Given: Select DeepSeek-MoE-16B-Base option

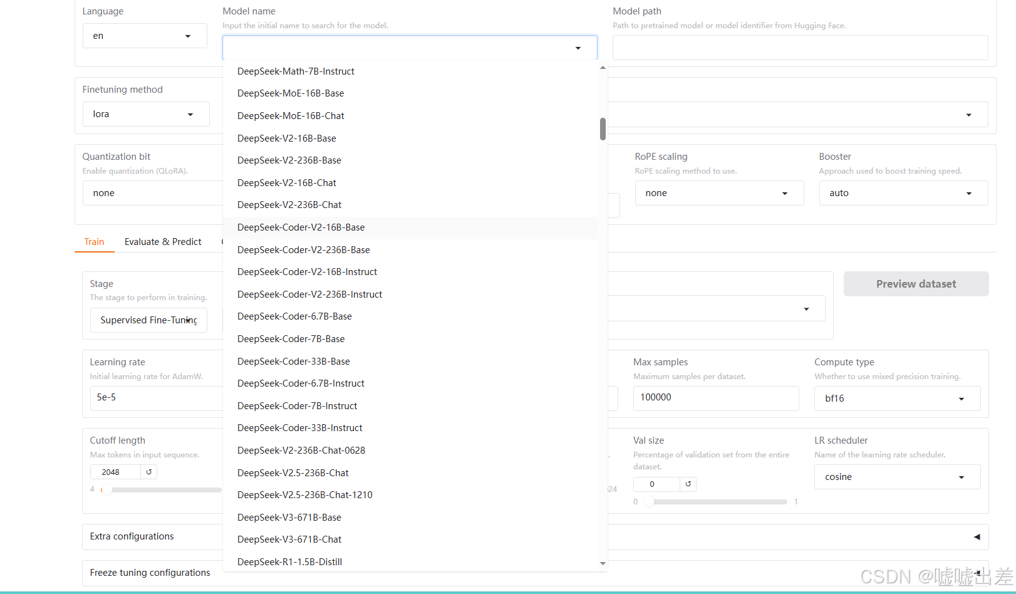Looking at the screenshot, I should [x=410, y=93].
